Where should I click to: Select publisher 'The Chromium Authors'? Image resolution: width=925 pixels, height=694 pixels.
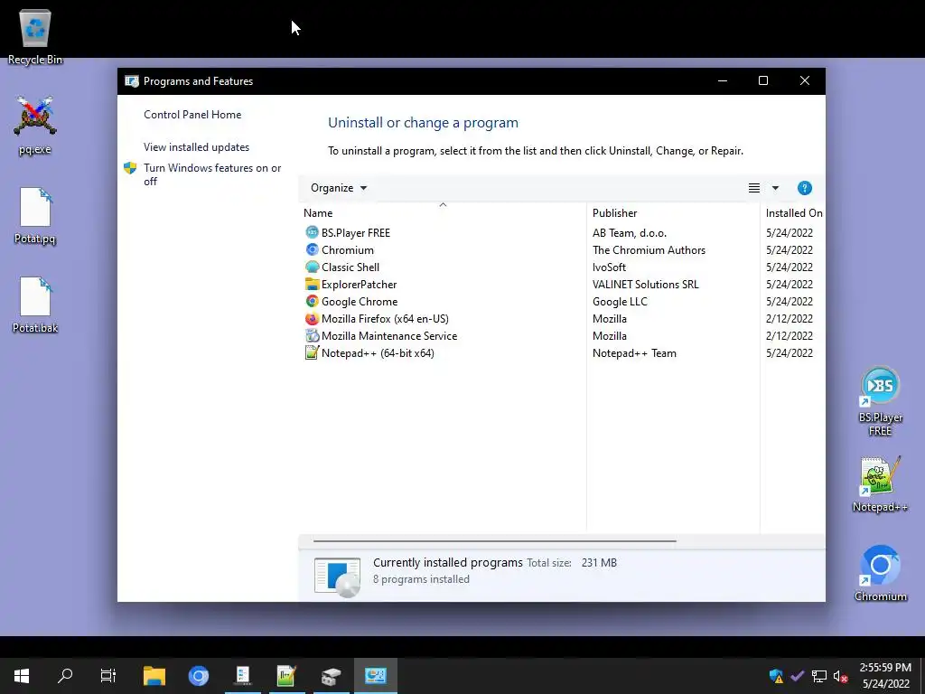click(649, 249)
